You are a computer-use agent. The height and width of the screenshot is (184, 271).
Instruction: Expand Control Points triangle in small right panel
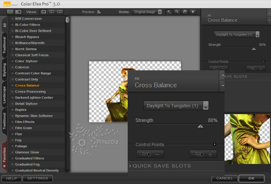click(x=264, y=62)
